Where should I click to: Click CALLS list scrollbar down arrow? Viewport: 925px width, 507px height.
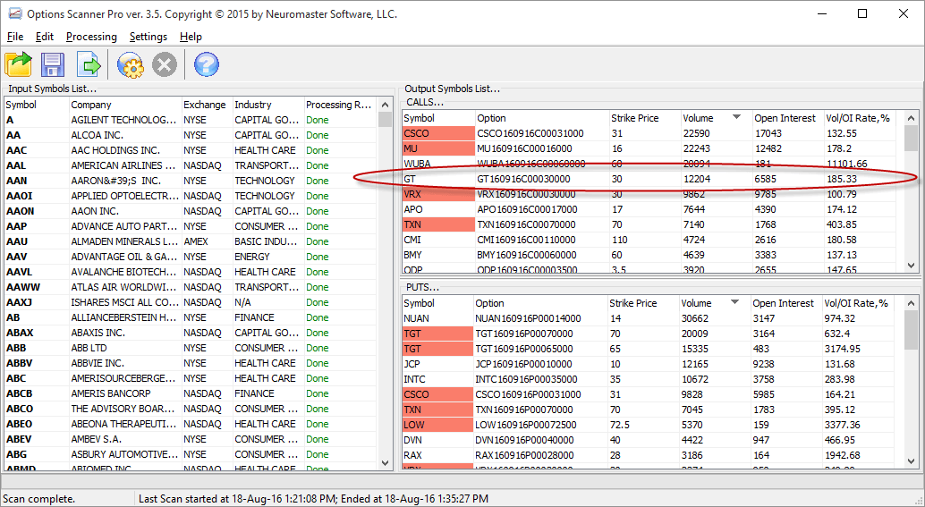(x=911, y=266)
